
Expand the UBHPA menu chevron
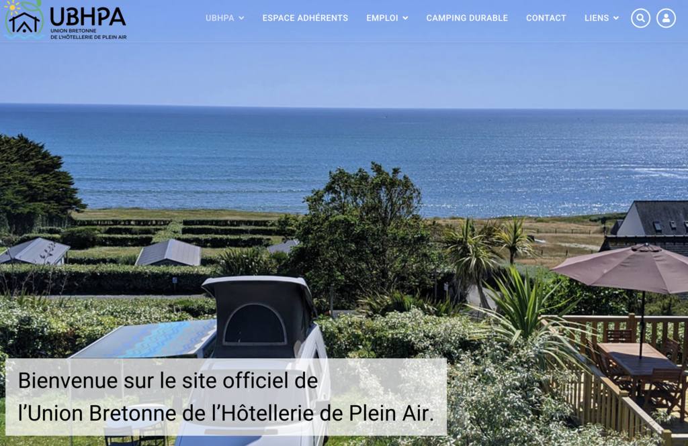[241, 18]
